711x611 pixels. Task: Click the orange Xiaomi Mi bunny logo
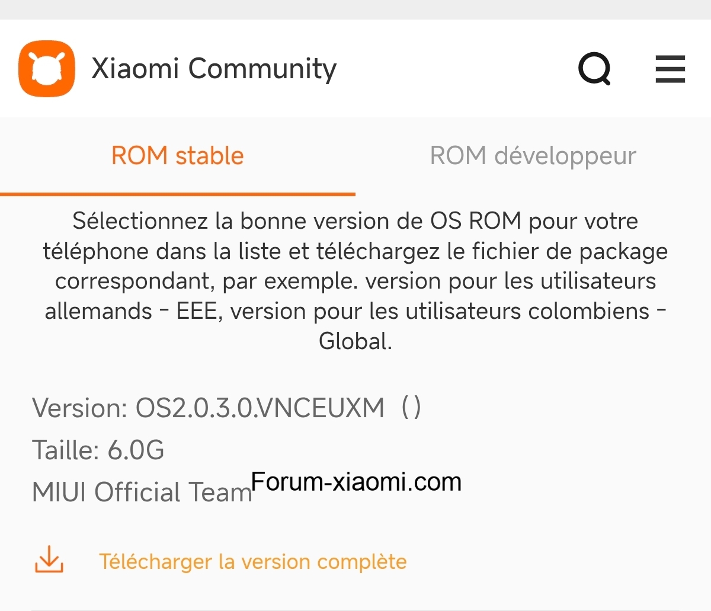click(x=47, y=69)
